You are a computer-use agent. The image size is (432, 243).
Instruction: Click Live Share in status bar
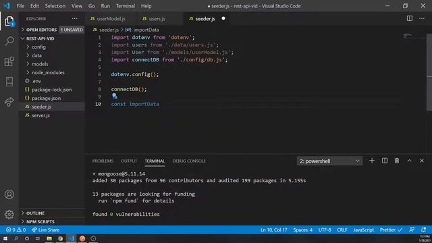coord(45,230)
